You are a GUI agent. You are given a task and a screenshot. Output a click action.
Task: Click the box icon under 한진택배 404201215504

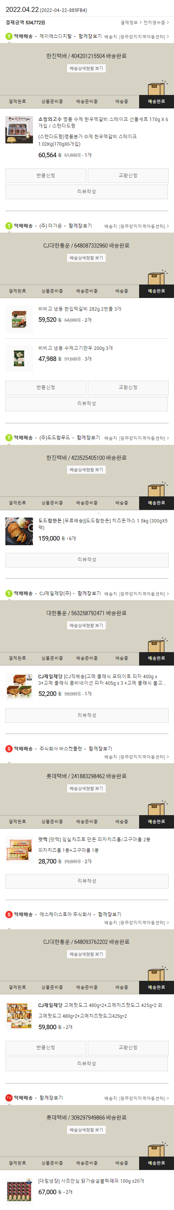[157, 88]
